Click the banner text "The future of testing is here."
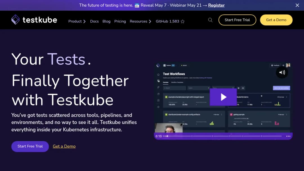 (106, 5)
